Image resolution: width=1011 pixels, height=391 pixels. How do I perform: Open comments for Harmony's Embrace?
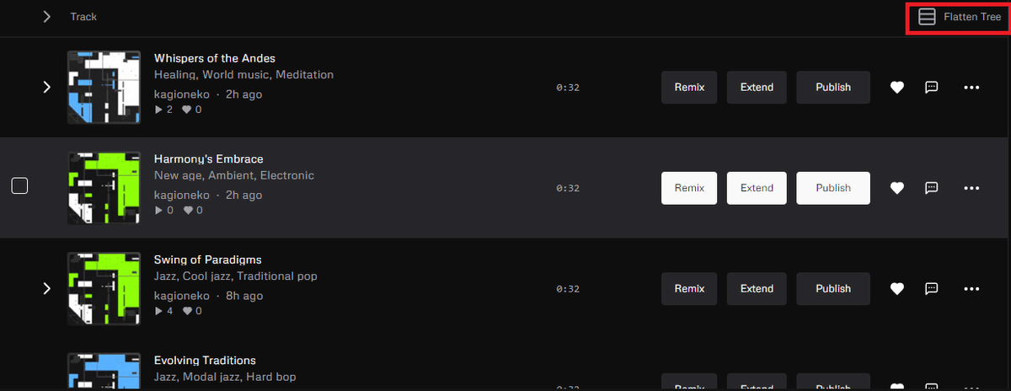(x=932, y=188)
